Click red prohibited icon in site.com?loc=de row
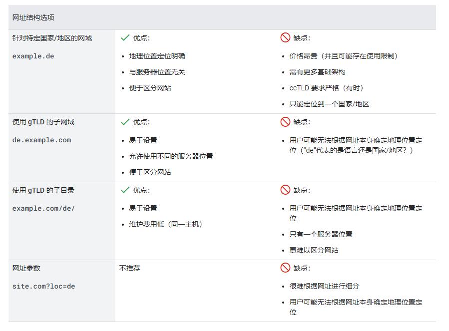This screenshot has height=331, width=449. click(x=285, y=268)
